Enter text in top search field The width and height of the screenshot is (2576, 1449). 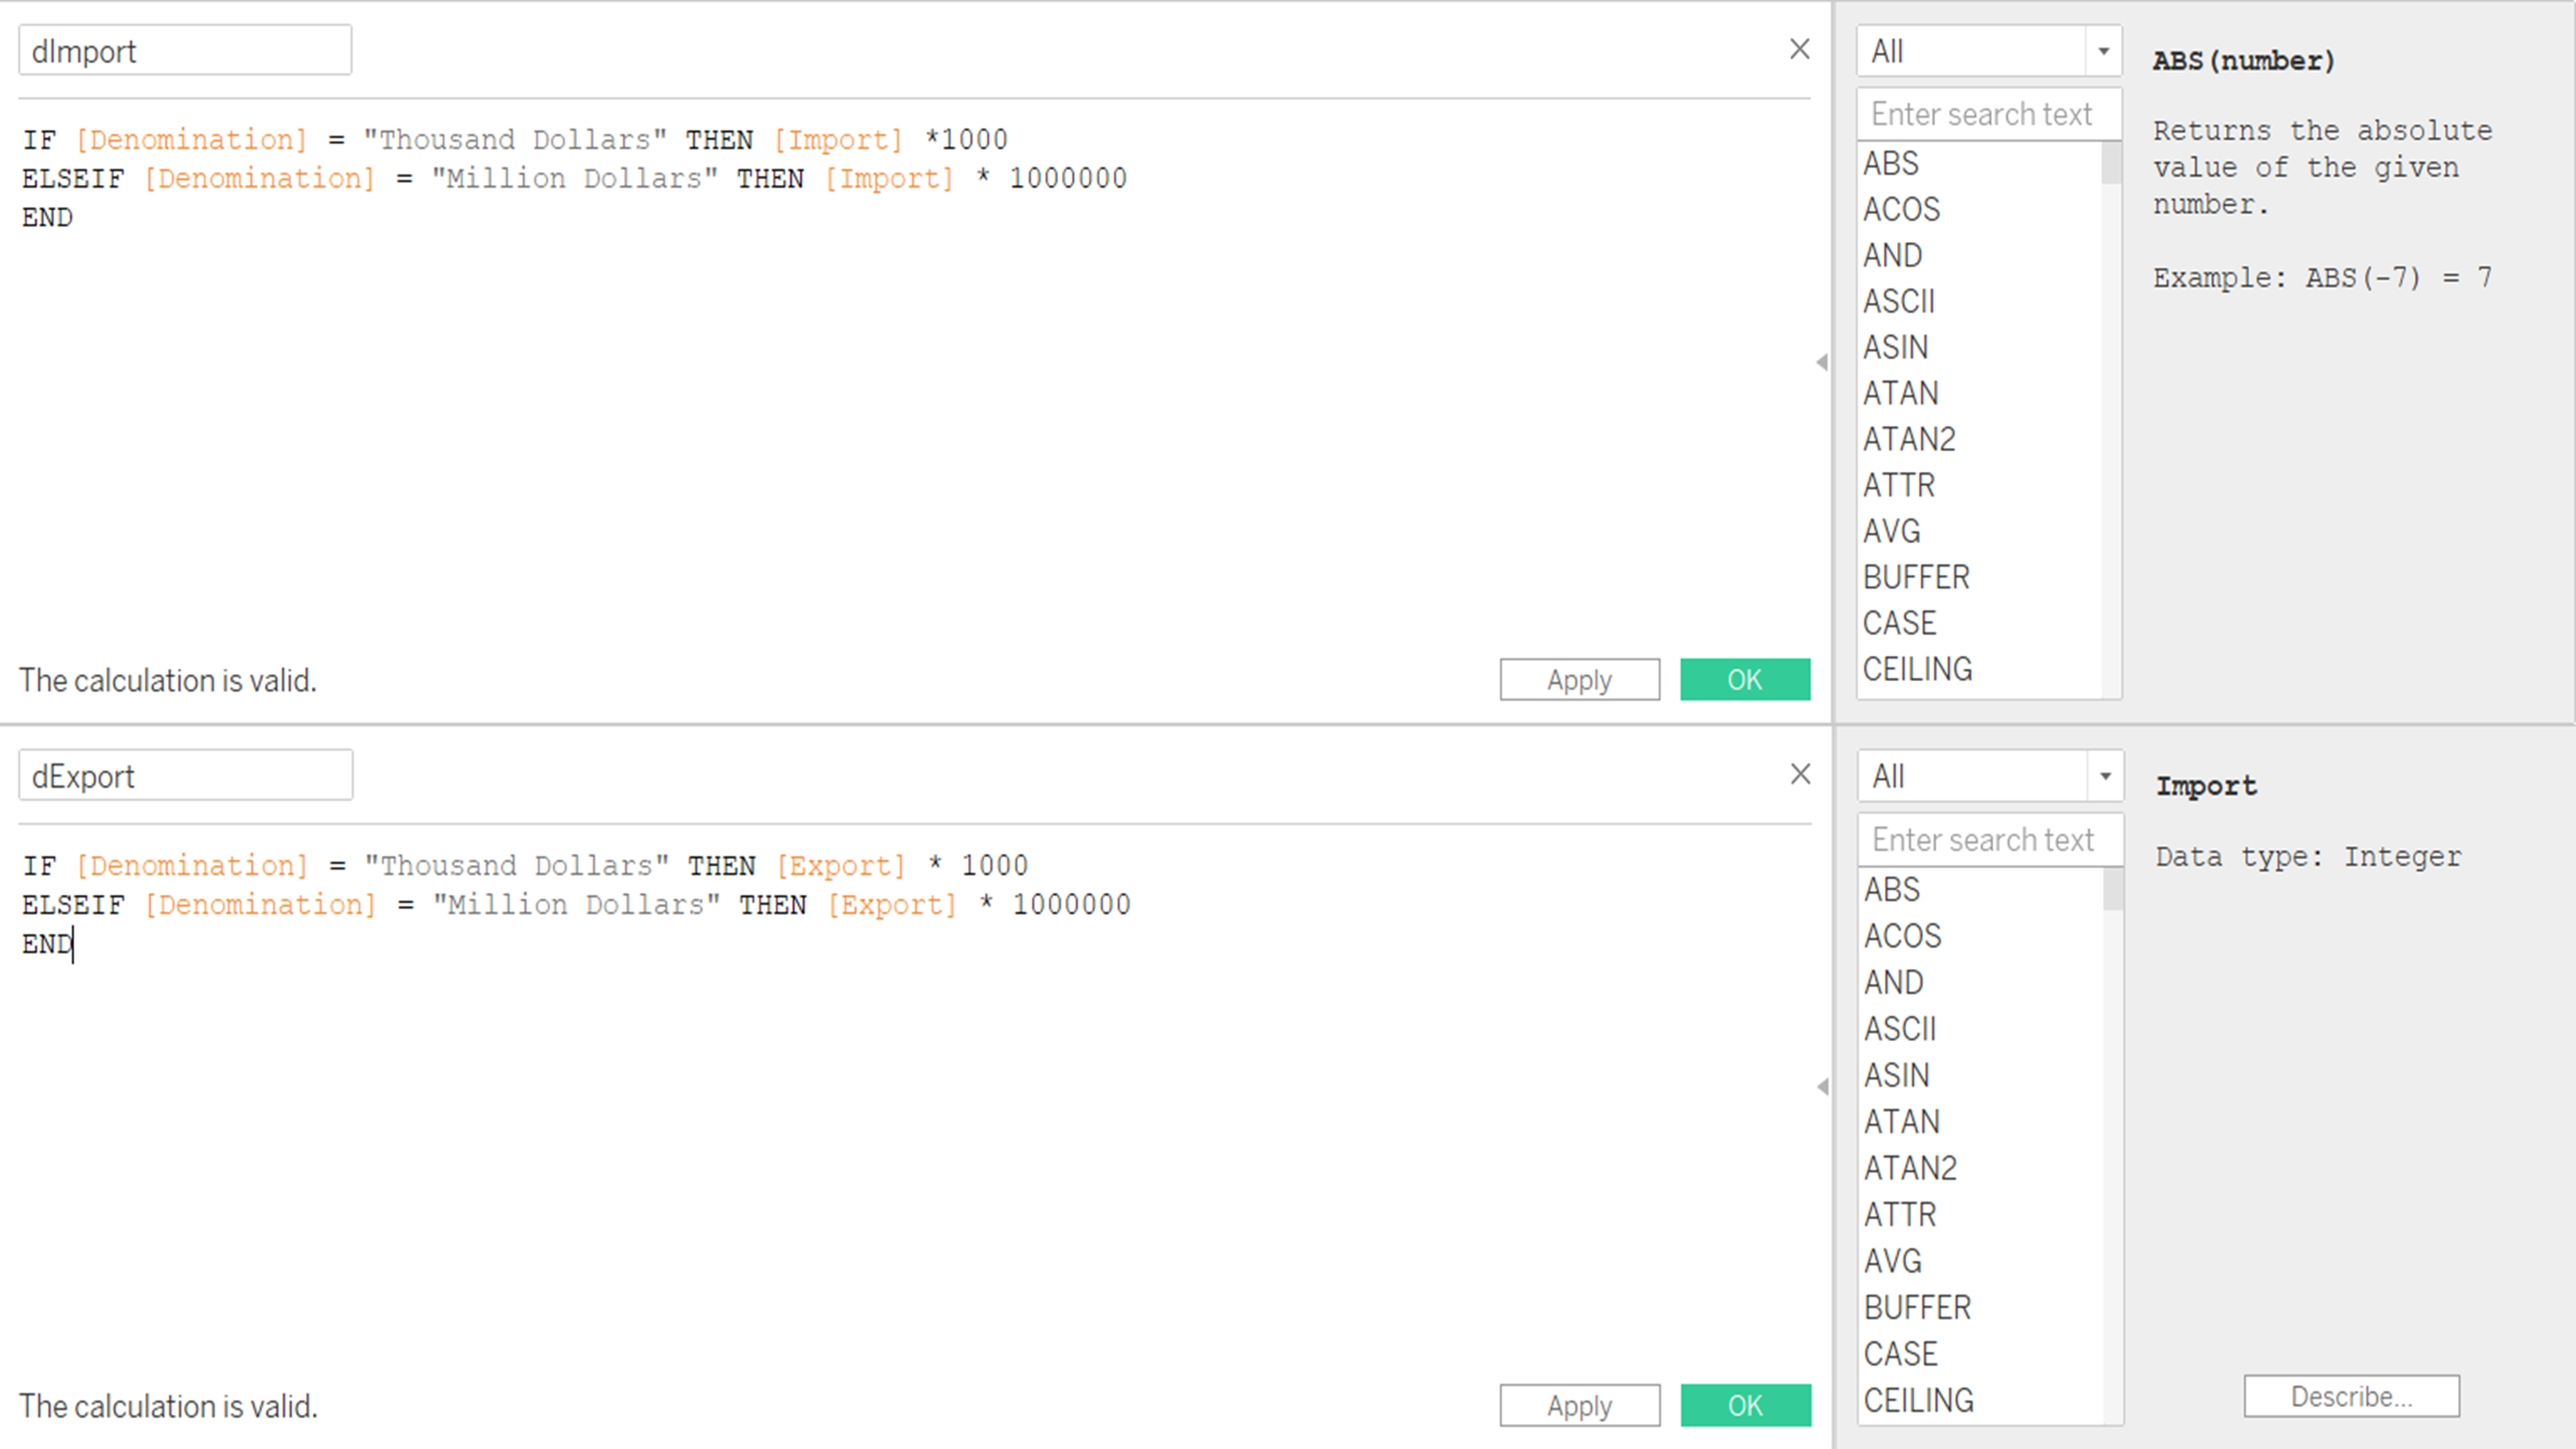[x=1982, y=113]
